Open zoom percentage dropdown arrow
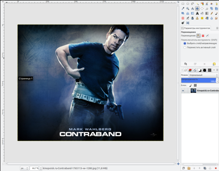The width and height of the screenshot is (219, 171). point(41,168)
